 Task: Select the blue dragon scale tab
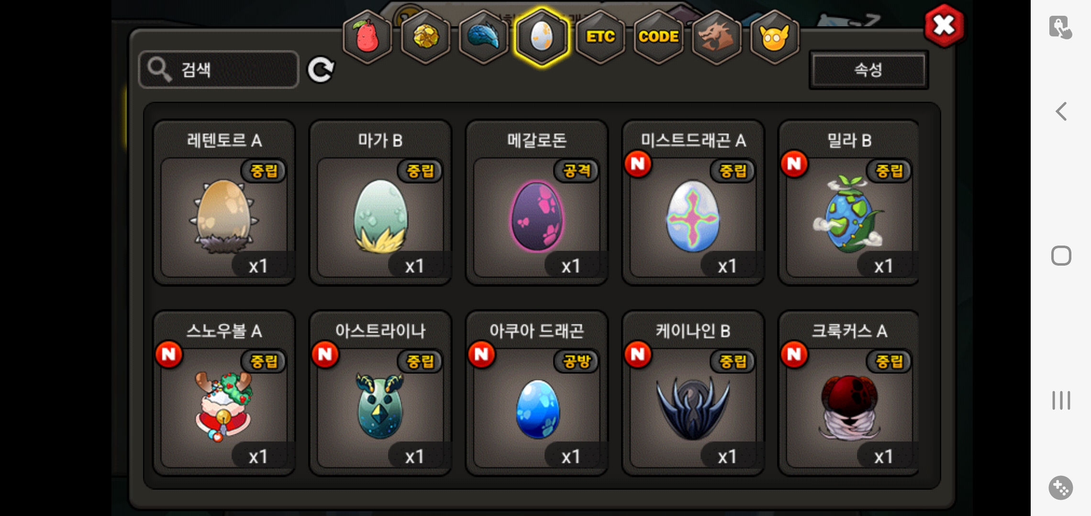(484, 37)
